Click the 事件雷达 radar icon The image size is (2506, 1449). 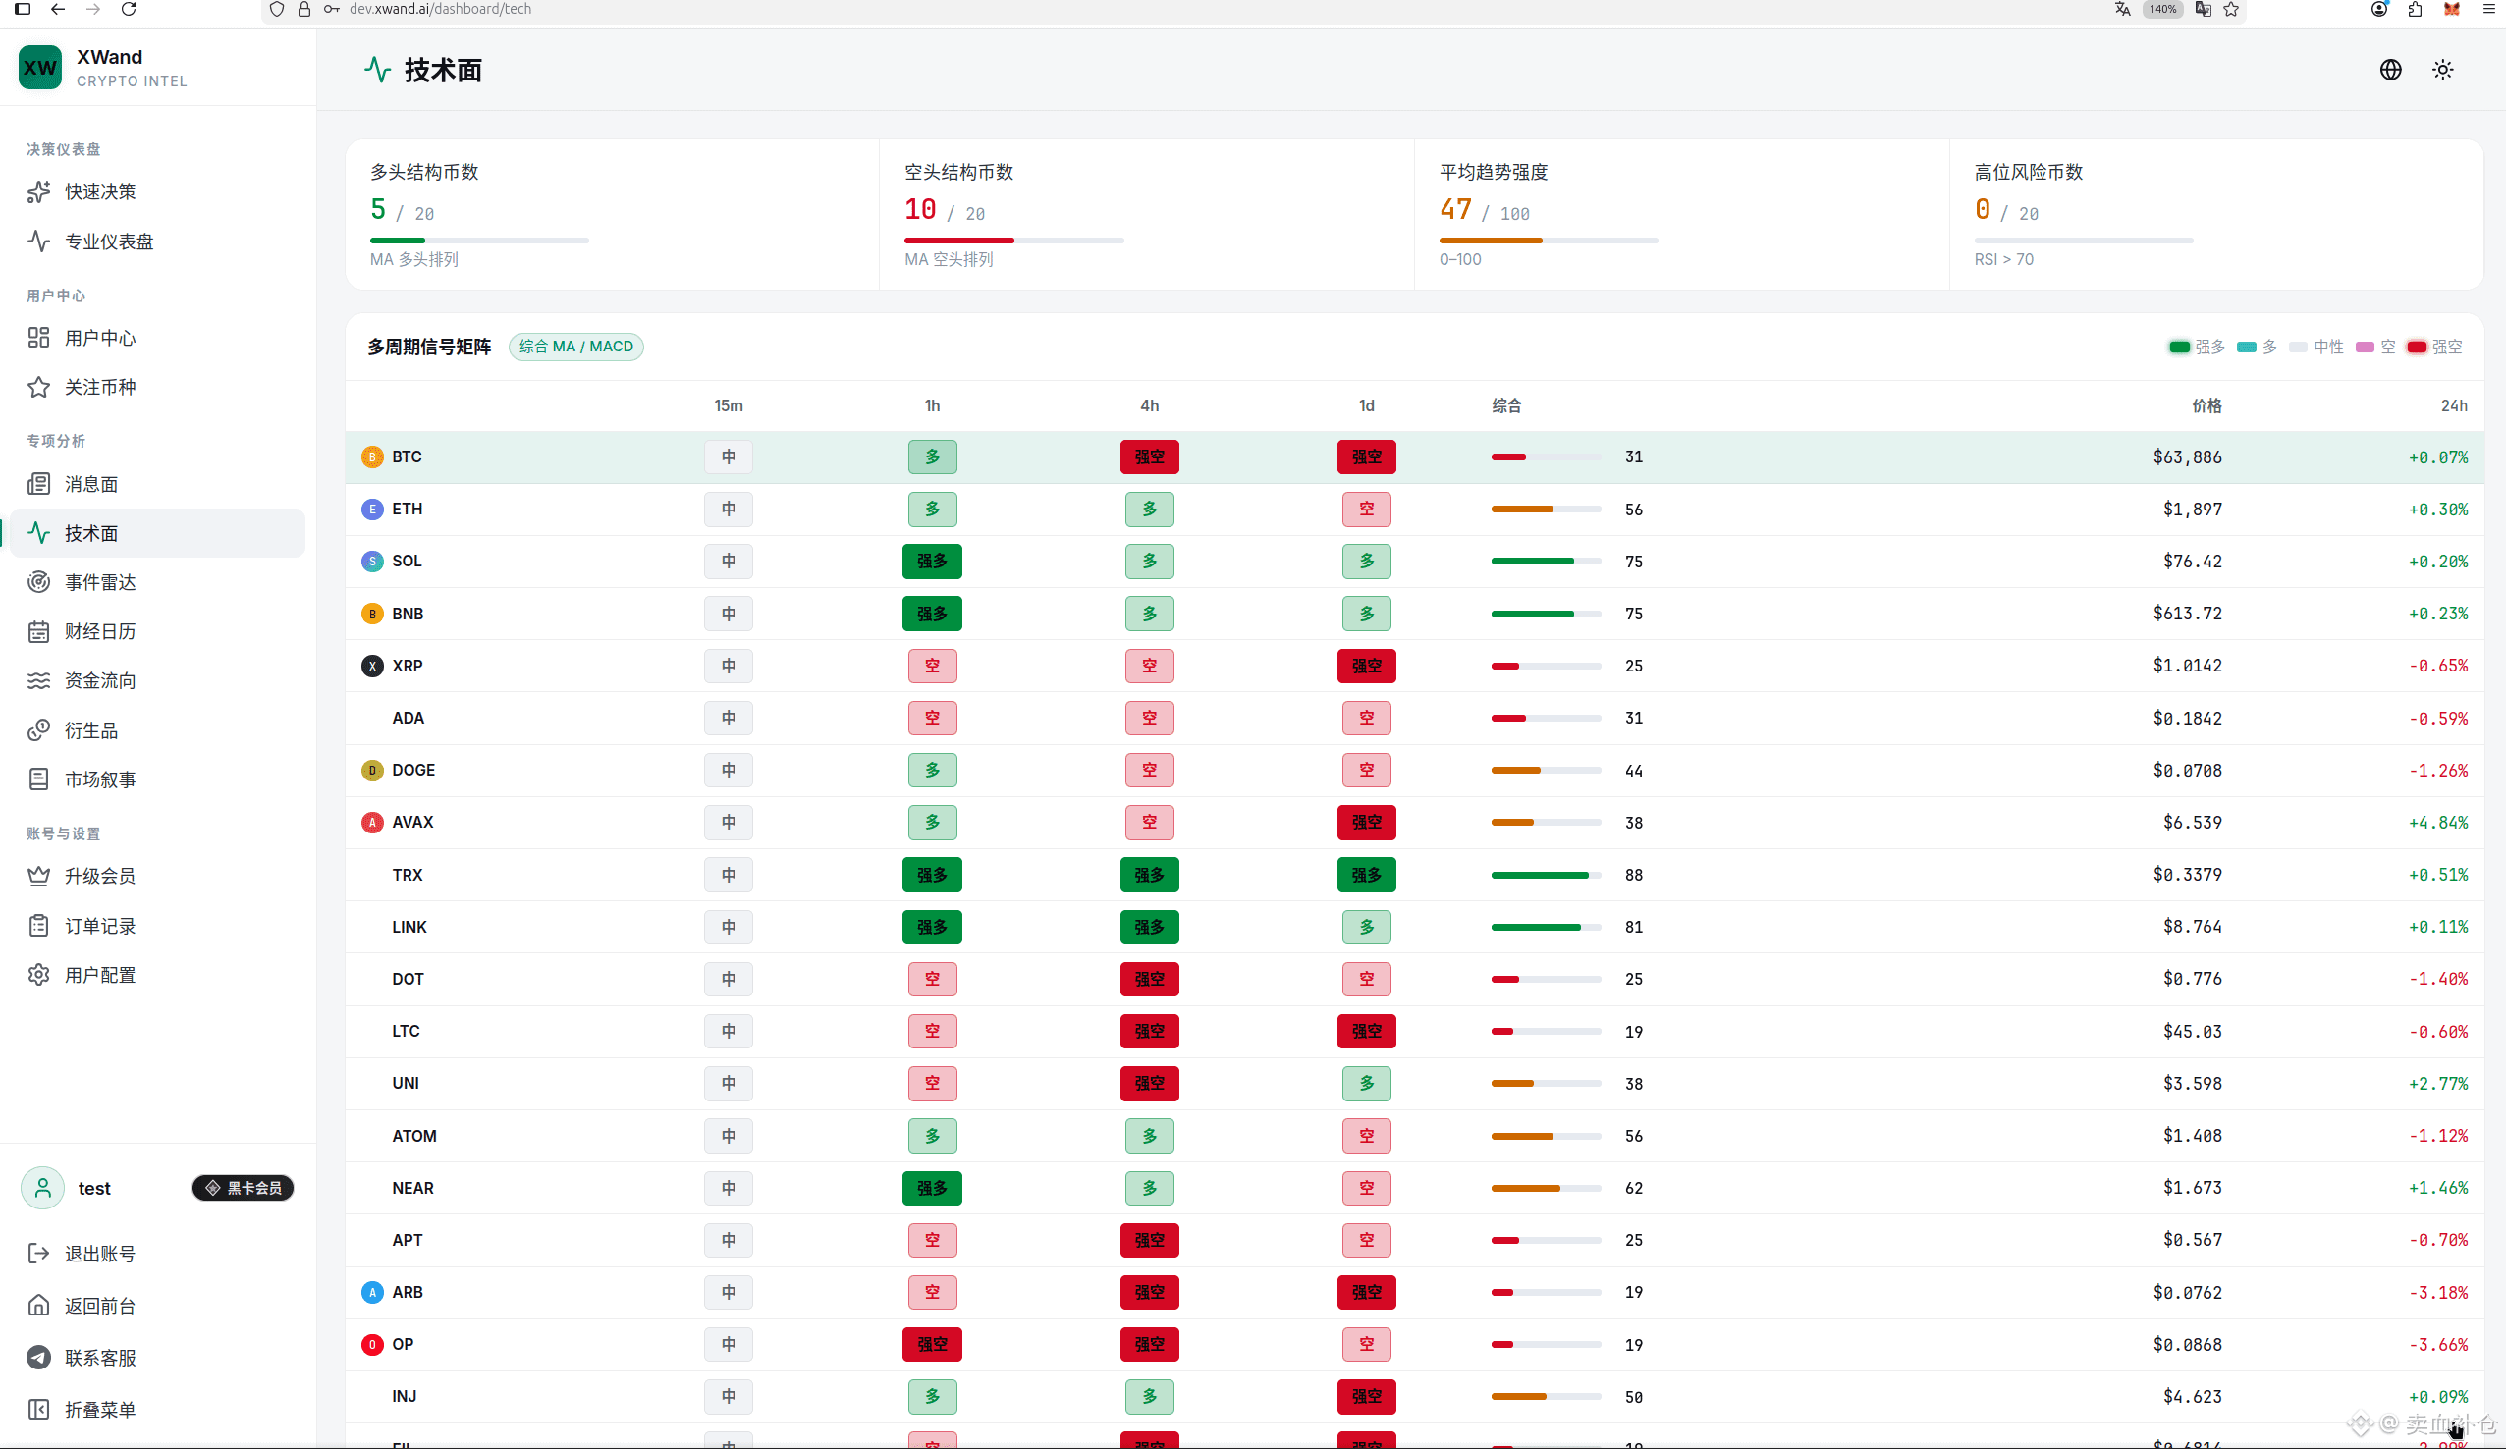click(38, 582)
